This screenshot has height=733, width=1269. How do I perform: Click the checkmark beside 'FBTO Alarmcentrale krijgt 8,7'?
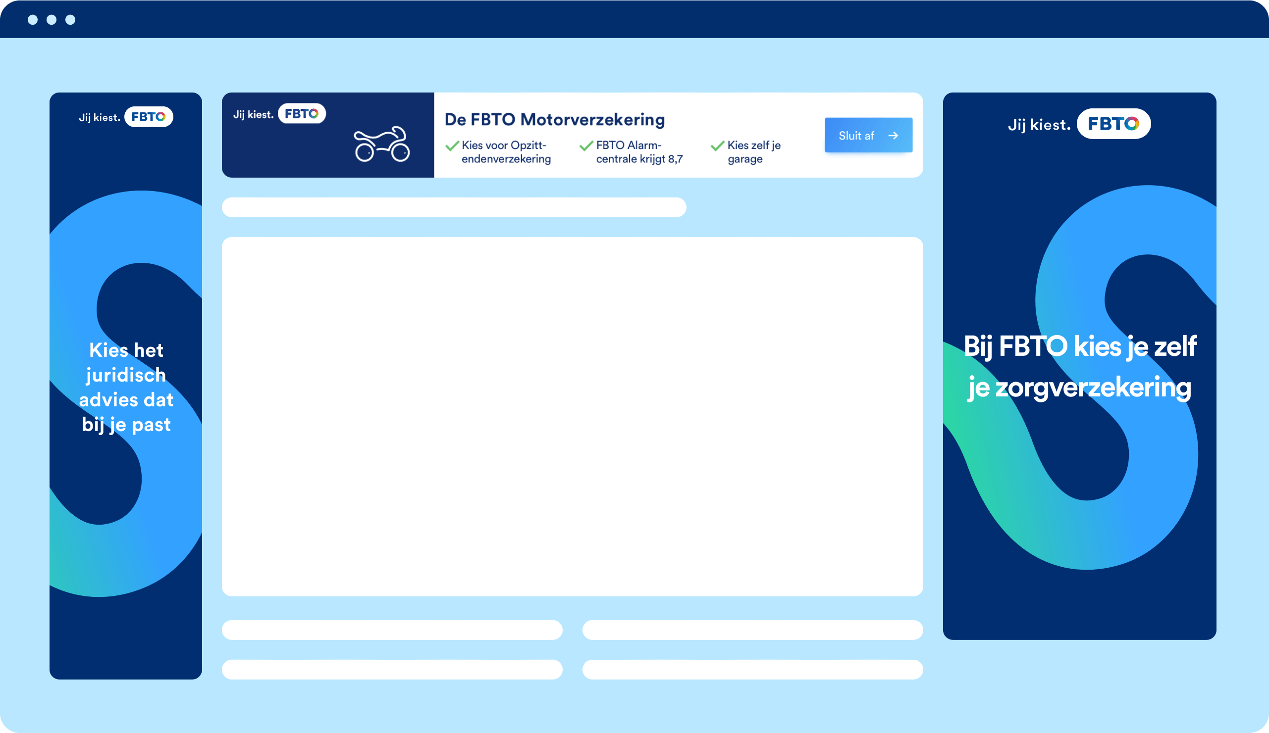[586, 146]
